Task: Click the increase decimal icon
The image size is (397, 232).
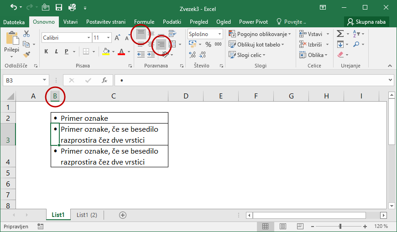Action: coord(192,54)
